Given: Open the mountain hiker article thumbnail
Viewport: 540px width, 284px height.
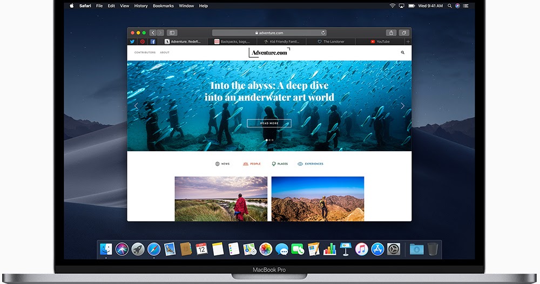Looking at the screenshot, I should 318,199.
